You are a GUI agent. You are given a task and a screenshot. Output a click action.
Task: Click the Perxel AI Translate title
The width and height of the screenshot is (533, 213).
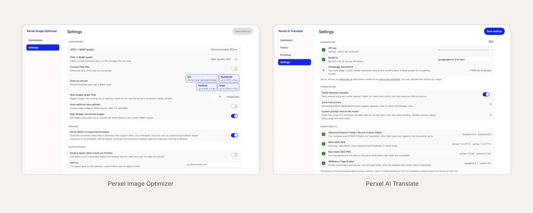[x=290, y=31]
